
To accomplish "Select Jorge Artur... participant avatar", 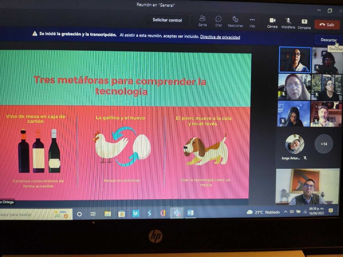I will click(294, 144).
